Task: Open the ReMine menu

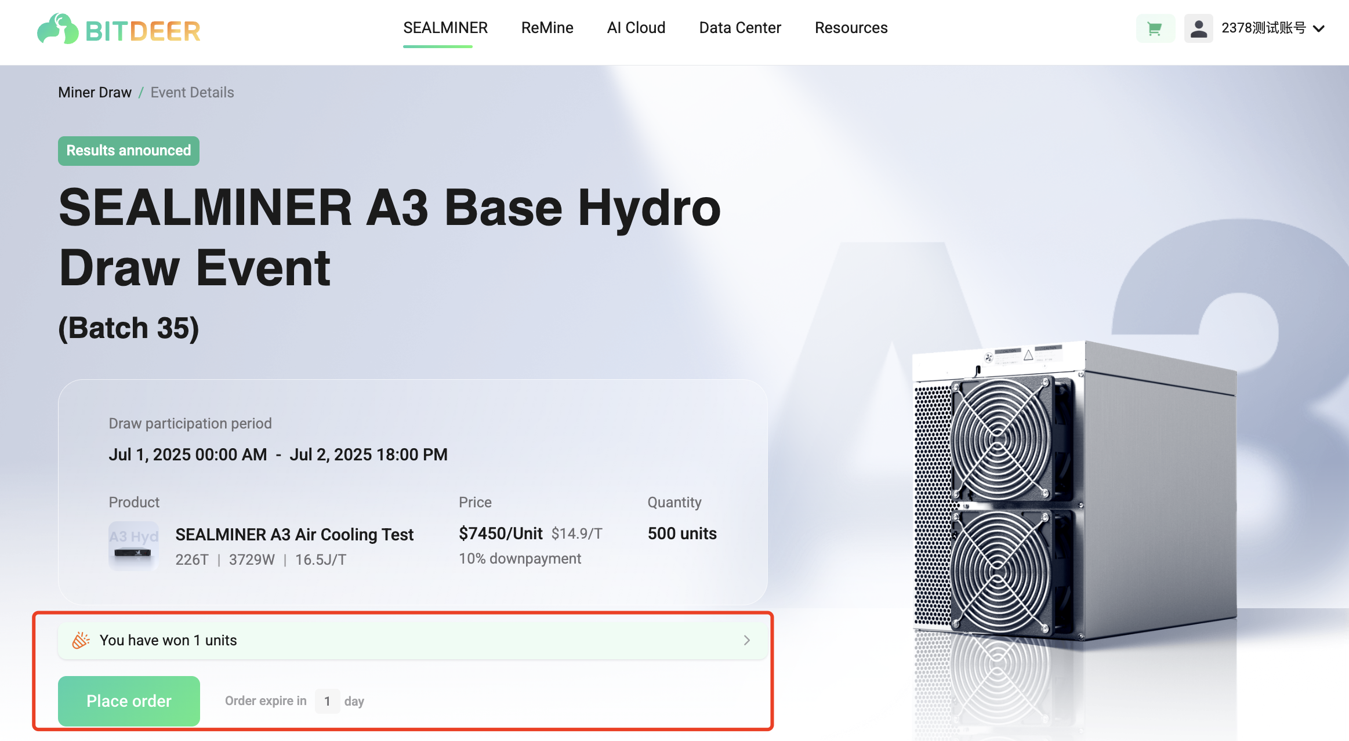Action: (x=547, y=28)
